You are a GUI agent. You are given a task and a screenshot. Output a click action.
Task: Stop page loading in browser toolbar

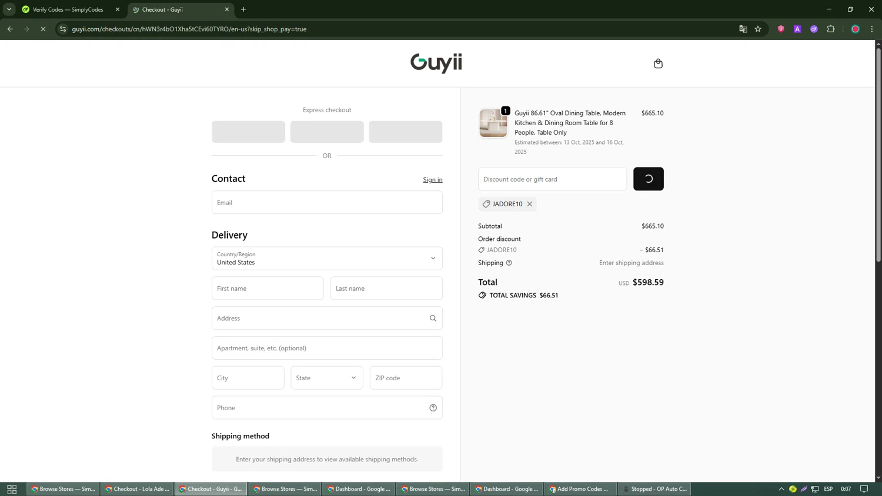43,29
